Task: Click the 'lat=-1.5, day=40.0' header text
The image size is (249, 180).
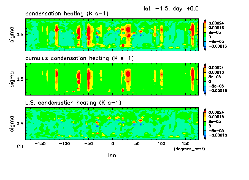Action: [171, 9]
